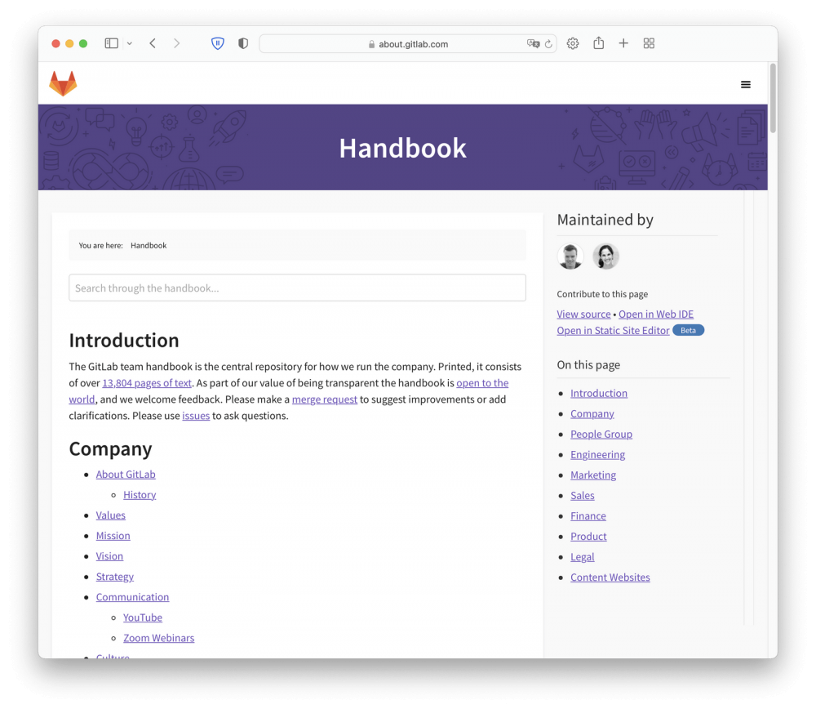This screenshot has height=709, width=816.
Task: Open the YouTube link
Action: tap(143, 618)
